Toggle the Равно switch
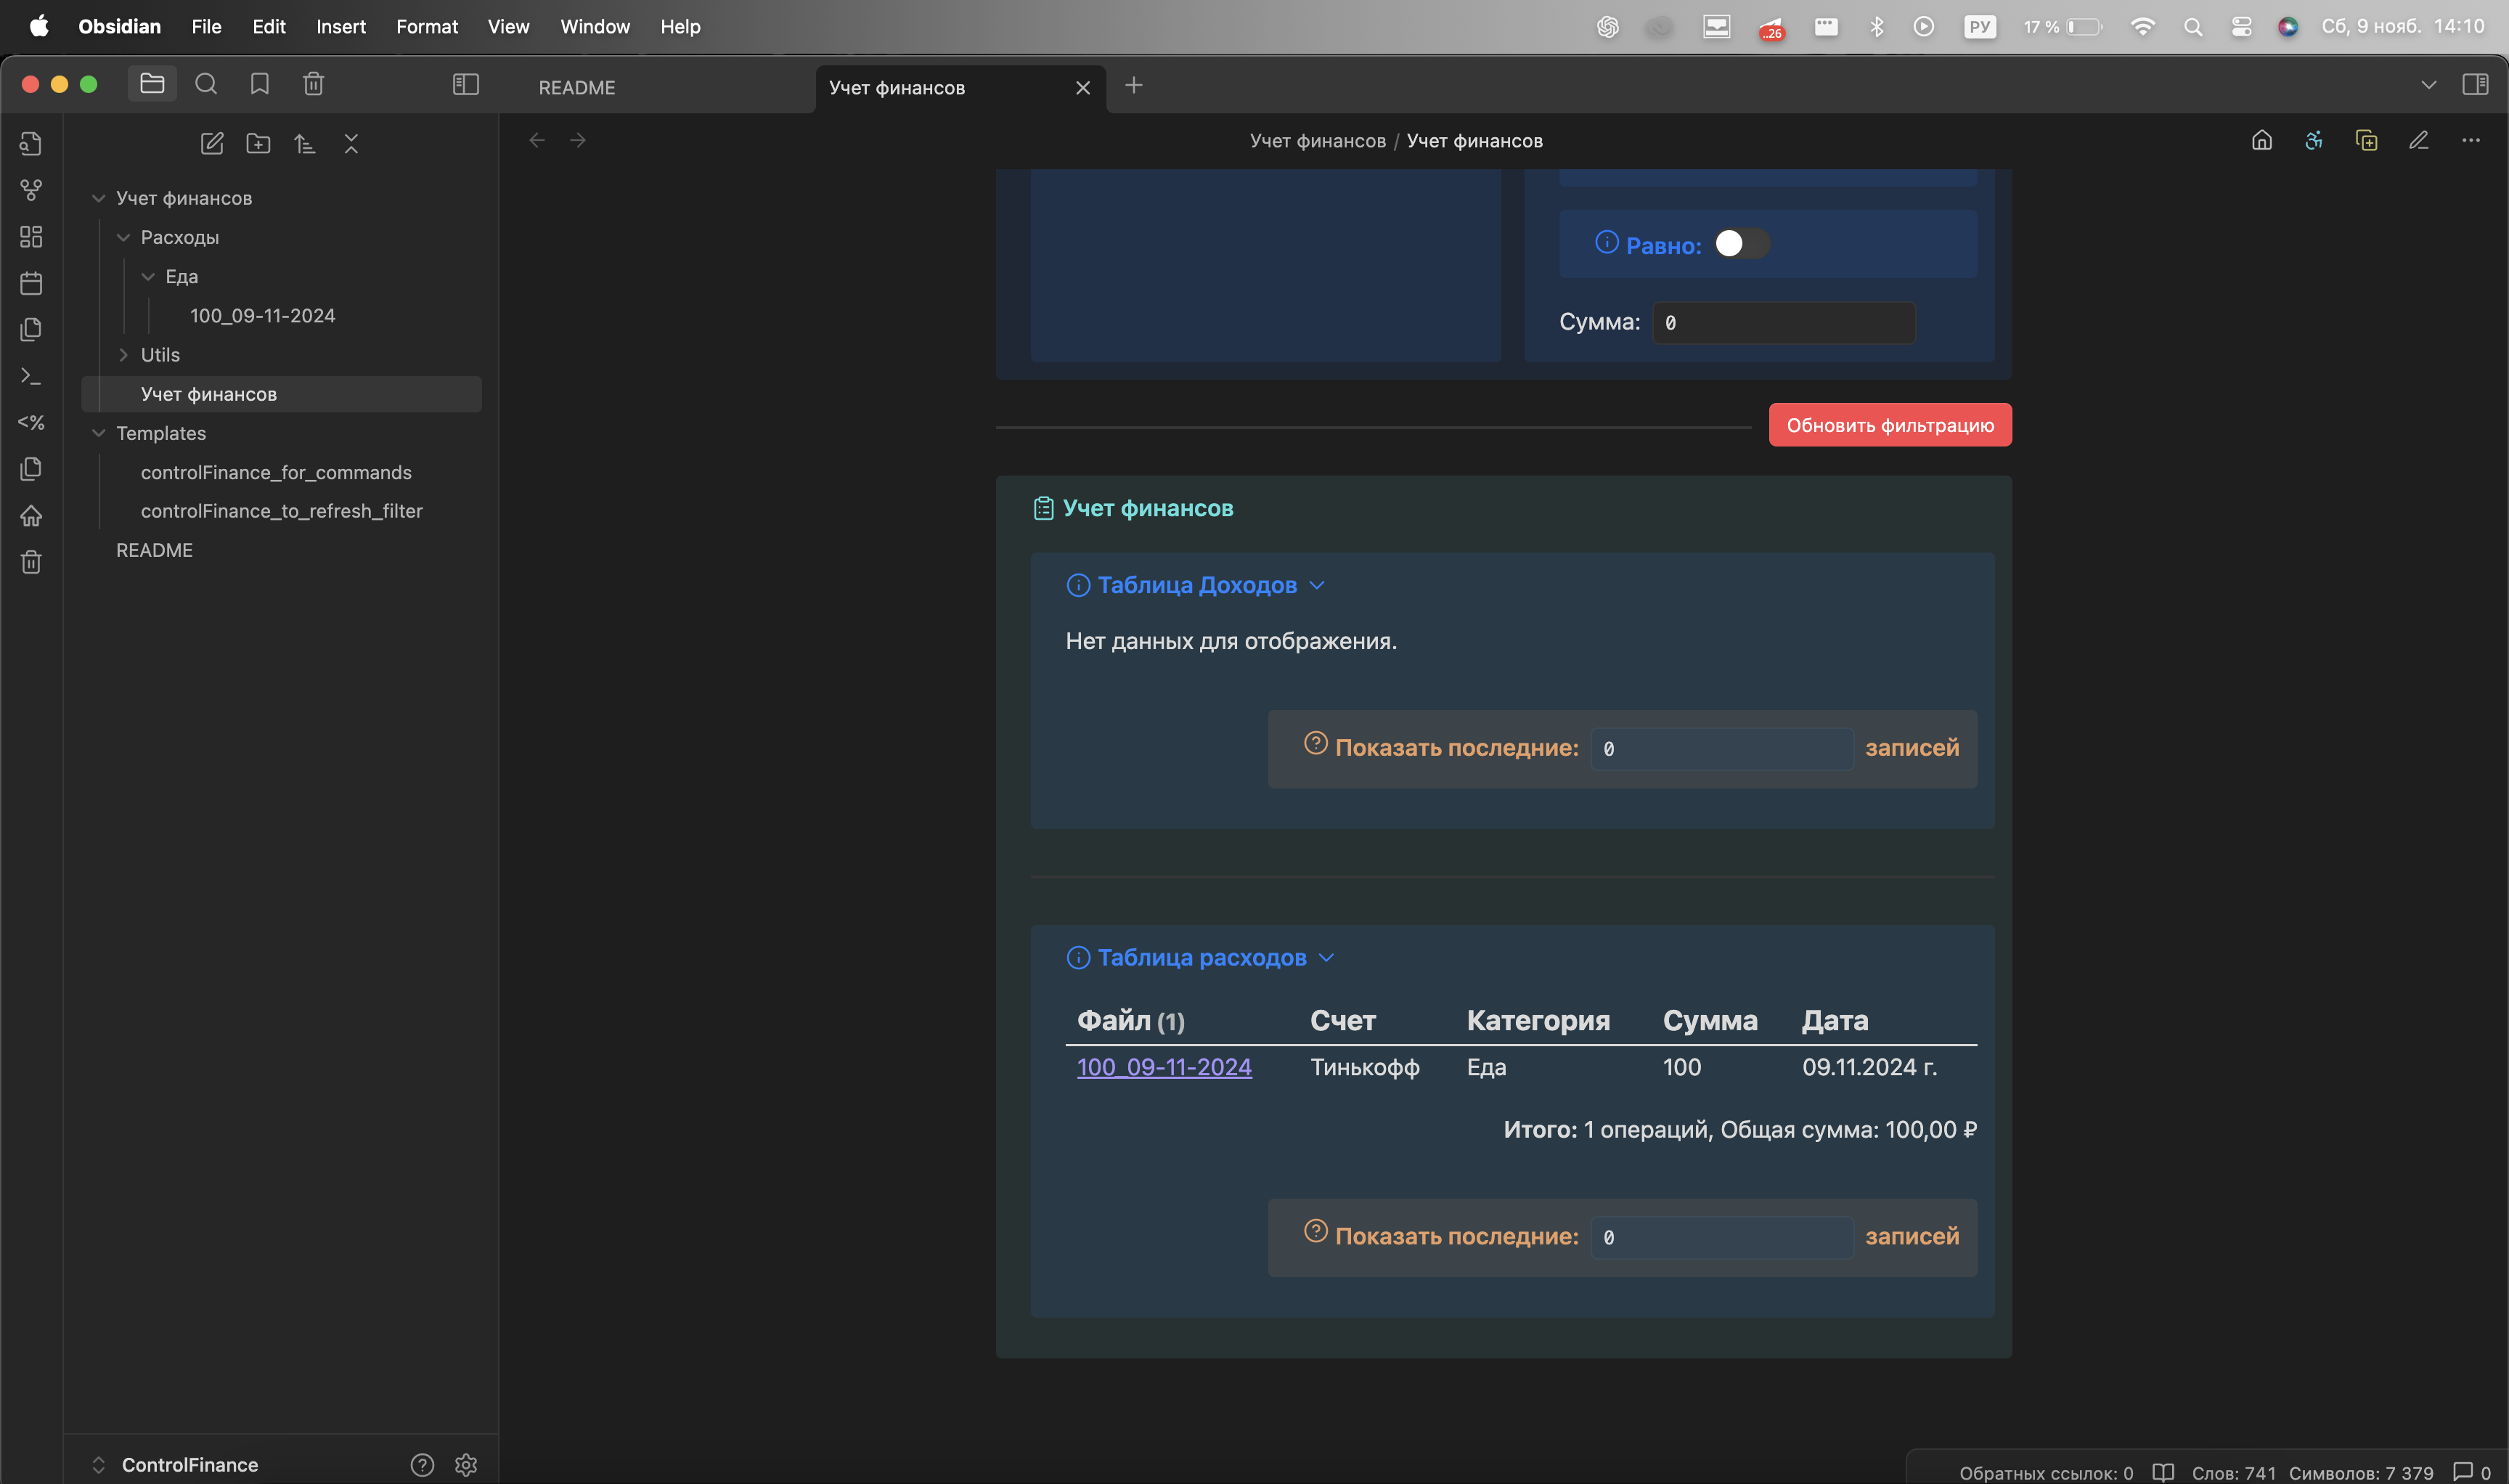The width and height of the screenshot is (2509, 1484). [x=1741, y=244]
